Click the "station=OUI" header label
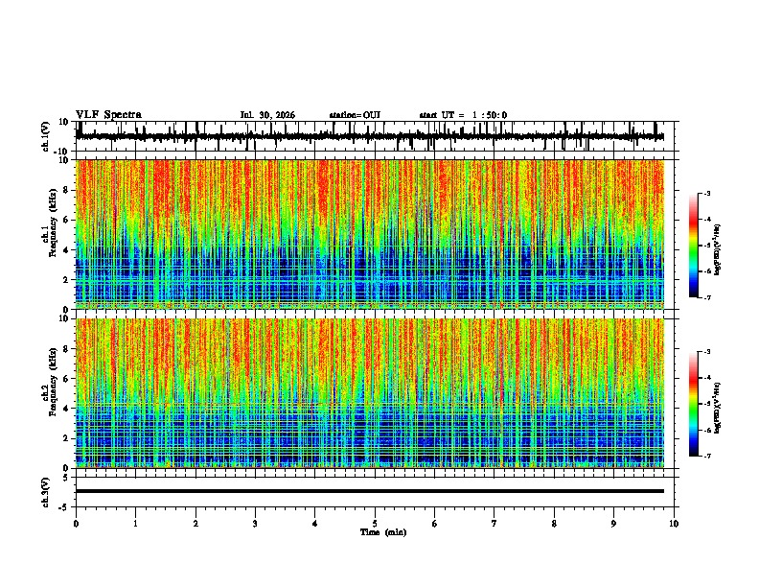The height and width of the screenshot is (587, 759). point(355,115)
